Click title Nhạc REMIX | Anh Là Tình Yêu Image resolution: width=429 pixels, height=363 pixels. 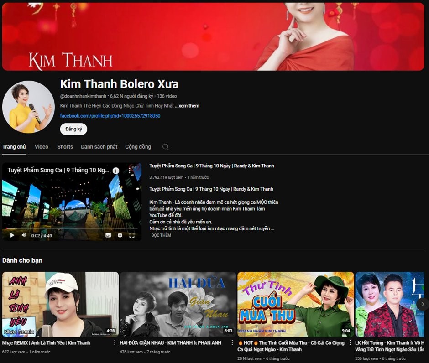pyautogui.click(x=46, y=343)
